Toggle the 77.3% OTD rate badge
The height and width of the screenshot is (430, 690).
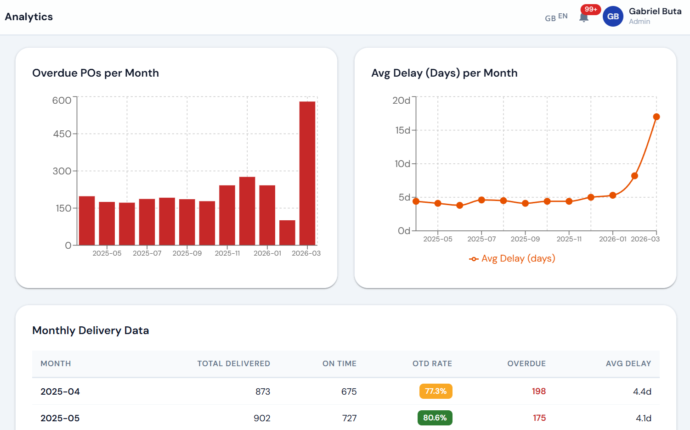(x=435, y=391)
